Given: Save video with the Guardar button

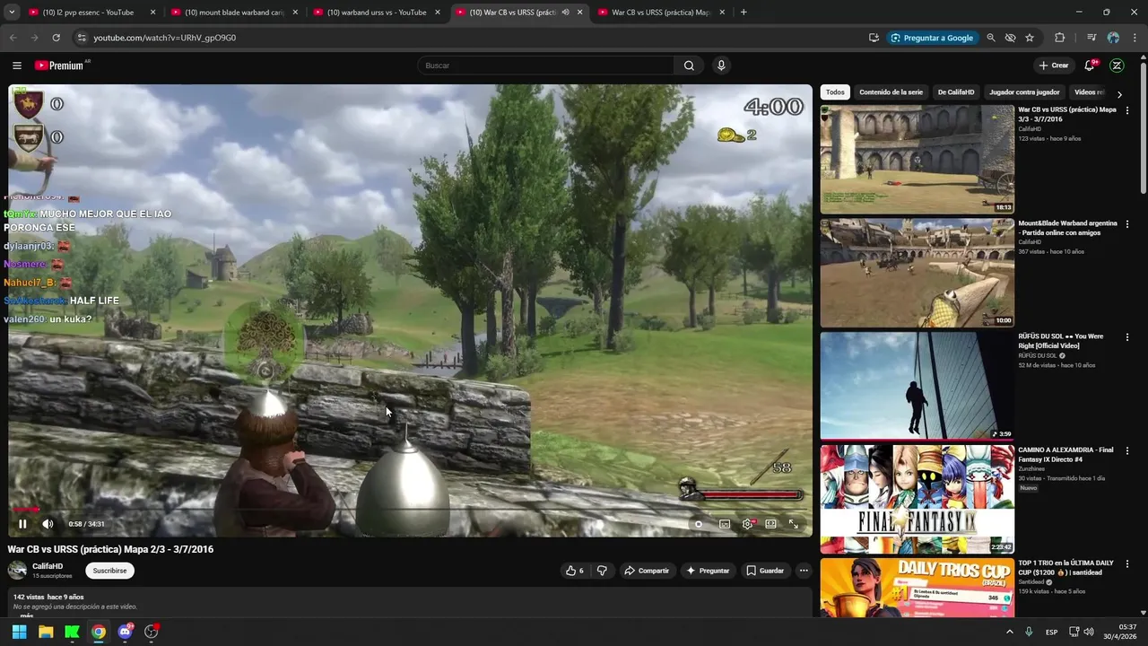Looking at the screenshot, I should click(765, 571).
